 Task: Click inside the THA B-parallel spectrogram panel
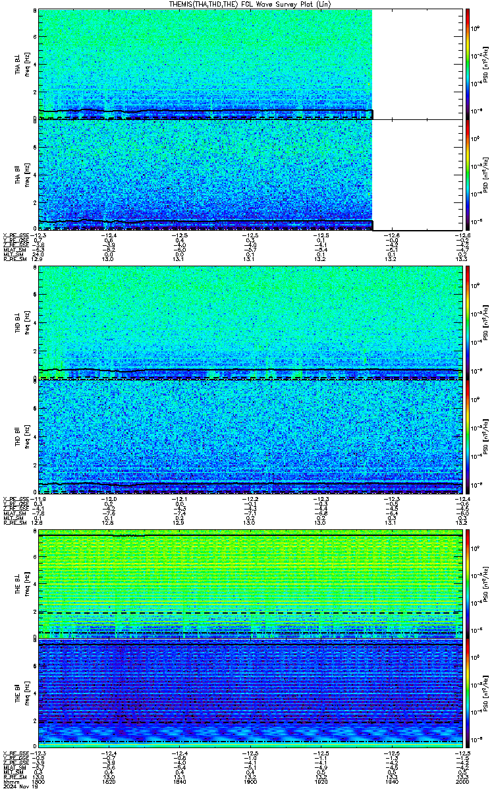click(251, 175)
